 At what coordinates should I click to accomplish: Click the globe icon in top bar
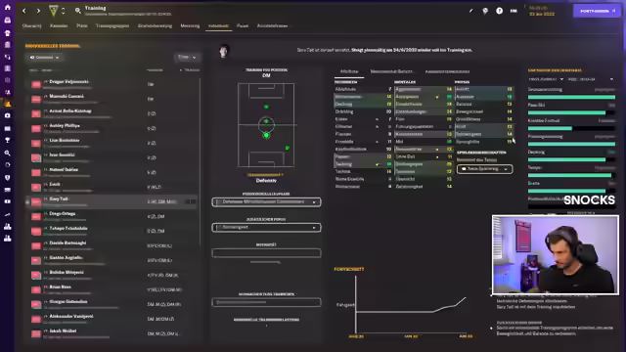pos(485,11)
